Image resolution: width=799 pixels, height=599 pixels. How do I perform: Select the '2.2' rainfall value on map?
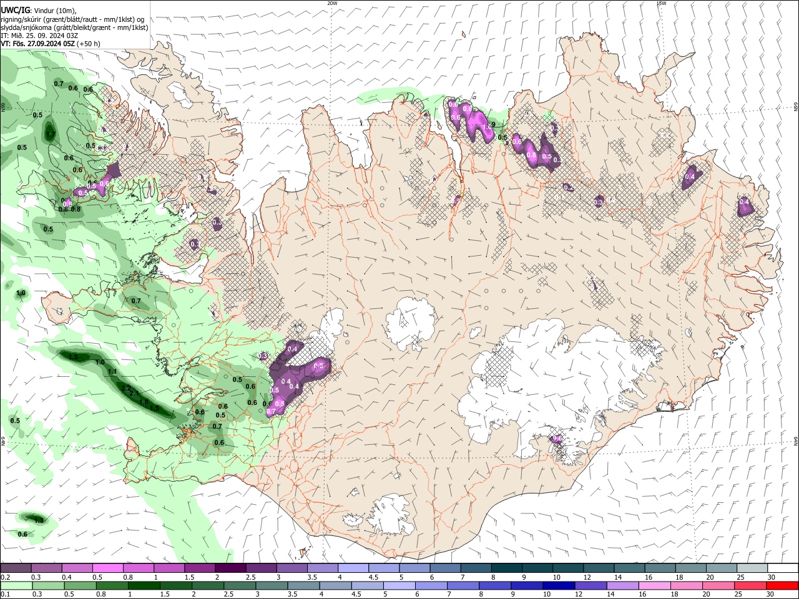(x=125, y=388)
